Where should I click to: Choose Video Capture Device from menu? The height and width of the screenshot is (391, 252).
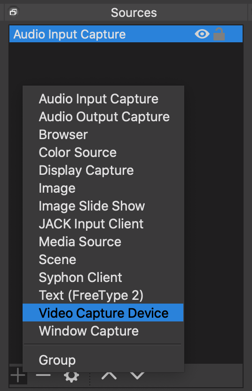pyautogui.click(x=103, y=313)
